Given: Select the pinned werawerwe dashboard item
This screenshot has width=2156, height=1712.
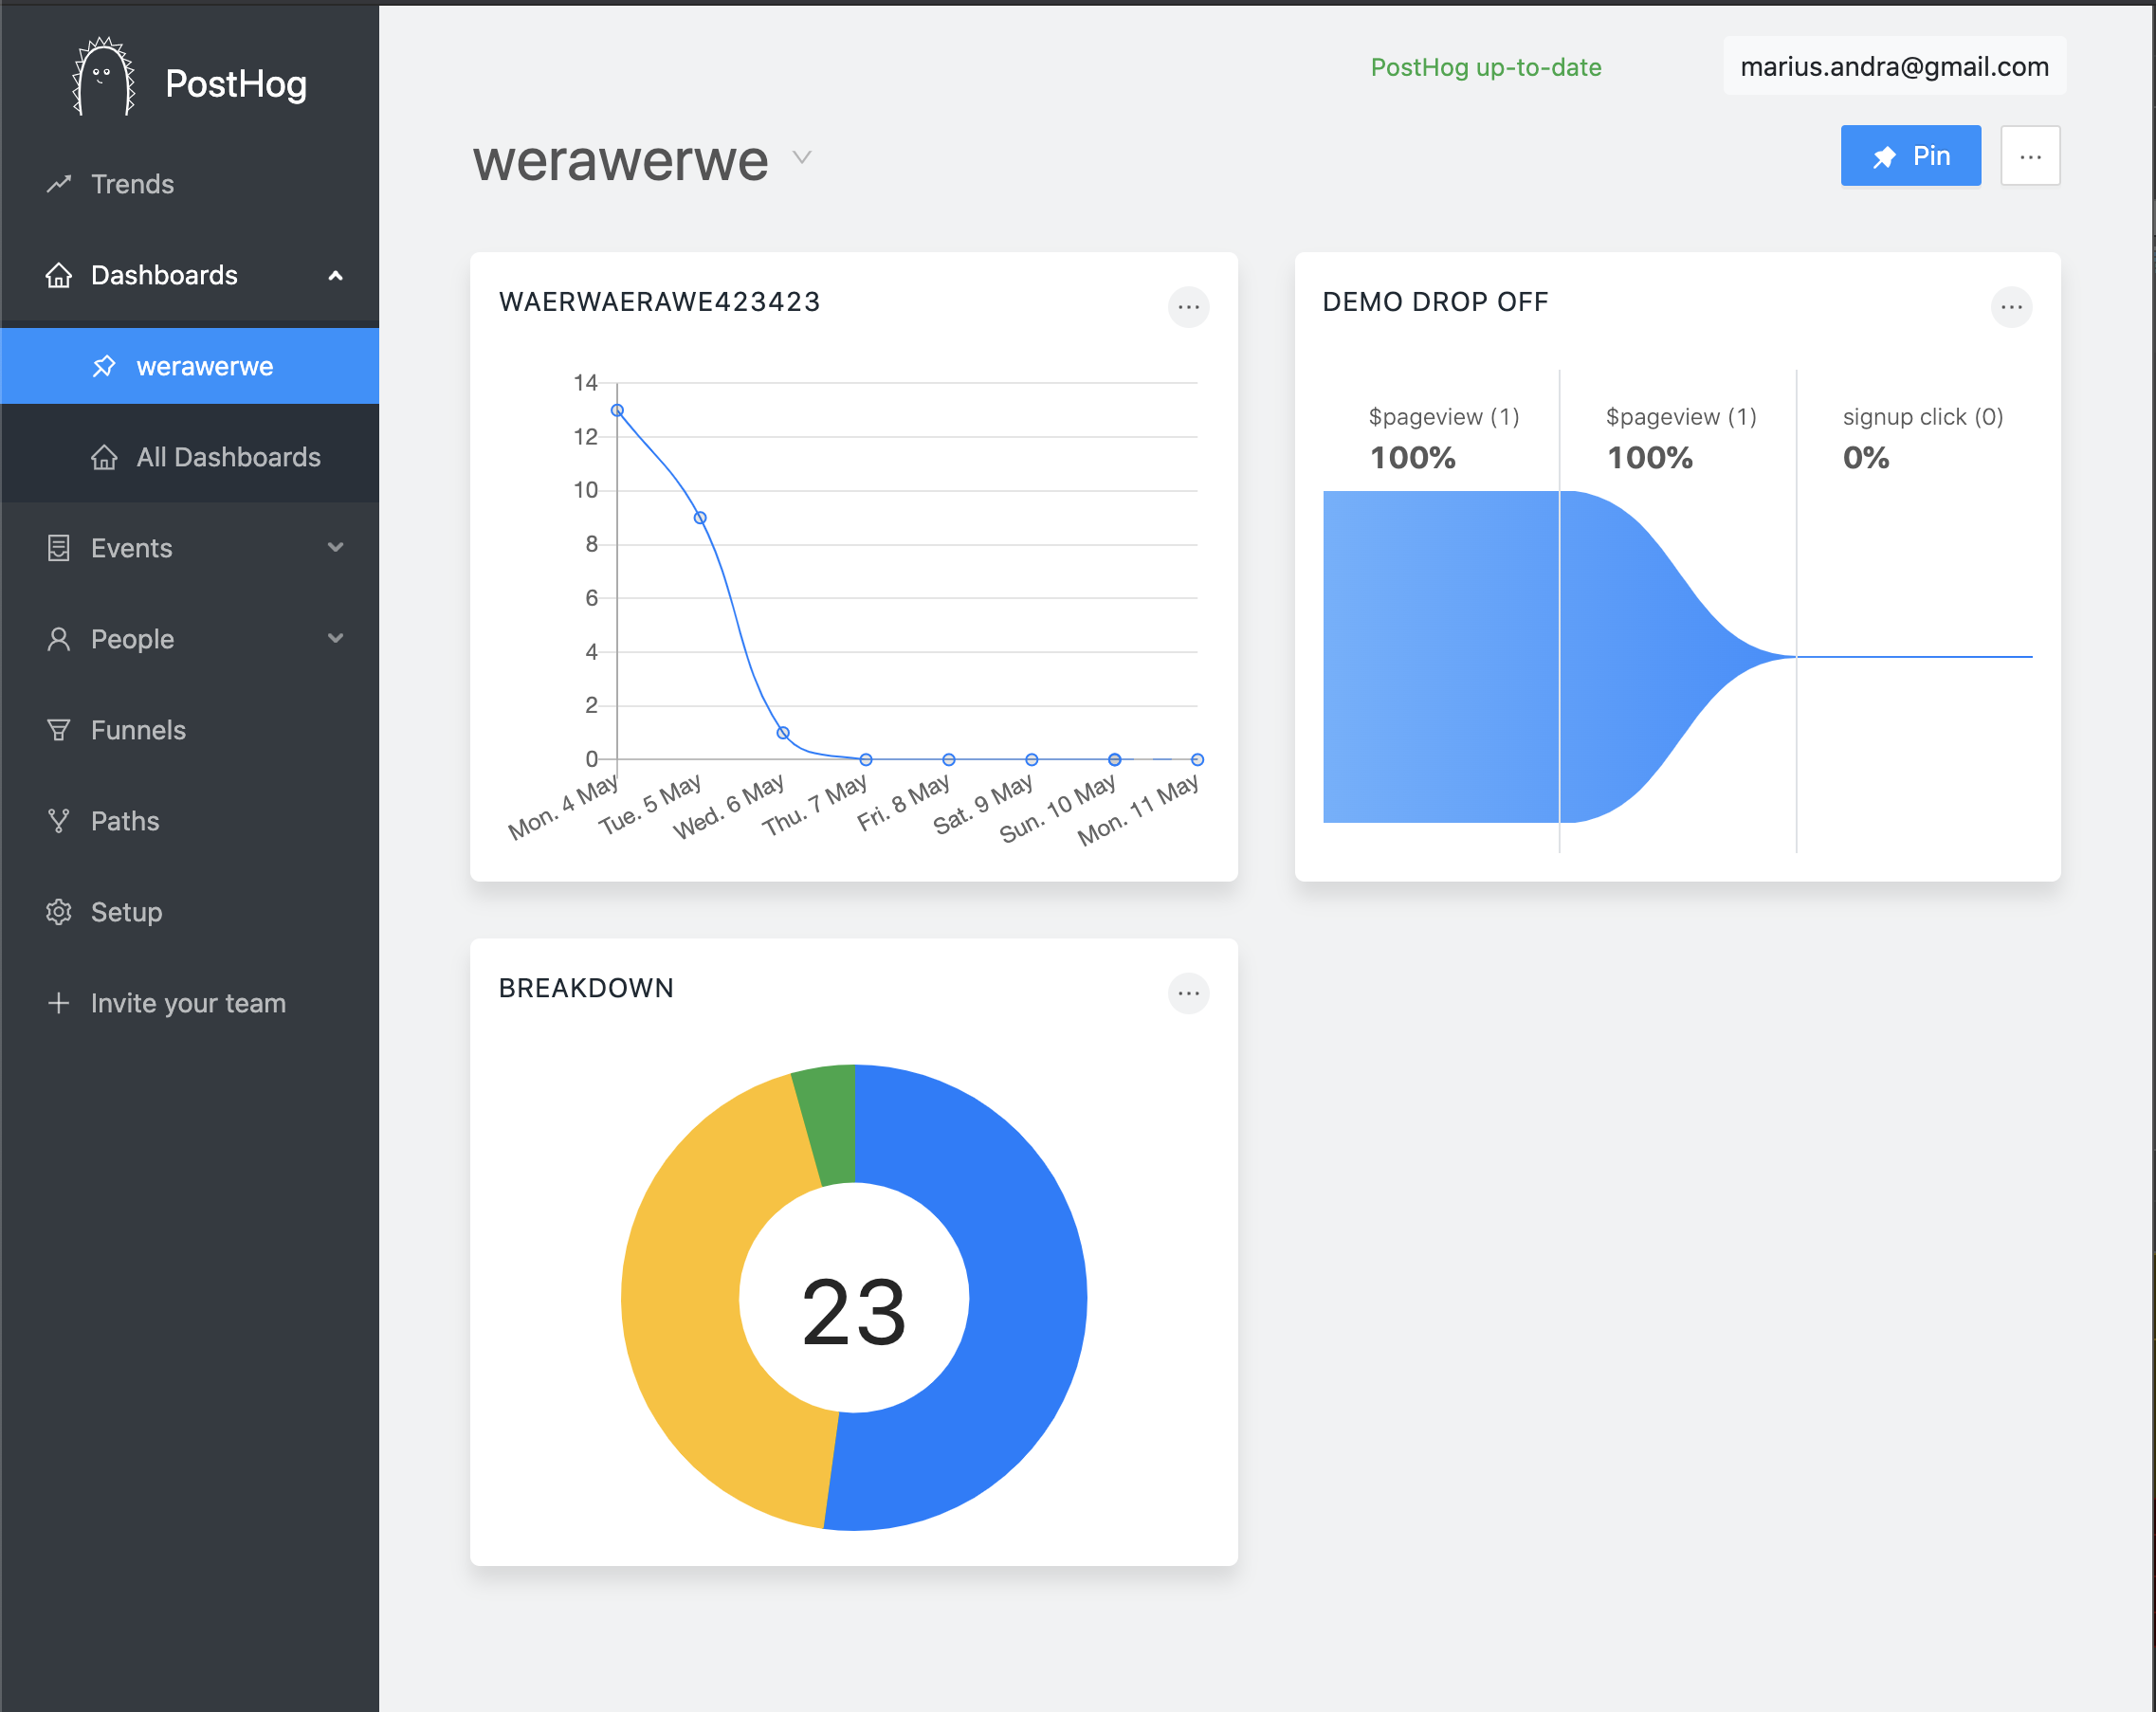Looking at the screenshot, I should pos(204,366).
